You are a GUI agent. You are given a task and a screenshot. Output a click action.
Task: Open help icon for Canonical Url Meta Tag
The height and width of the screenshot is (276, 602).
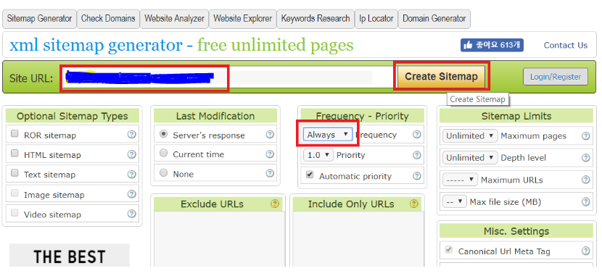tap(585, 251)
